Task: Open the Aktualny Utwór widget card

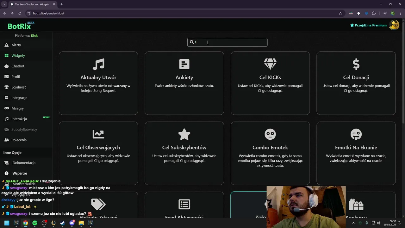Action: click(98, 83)
